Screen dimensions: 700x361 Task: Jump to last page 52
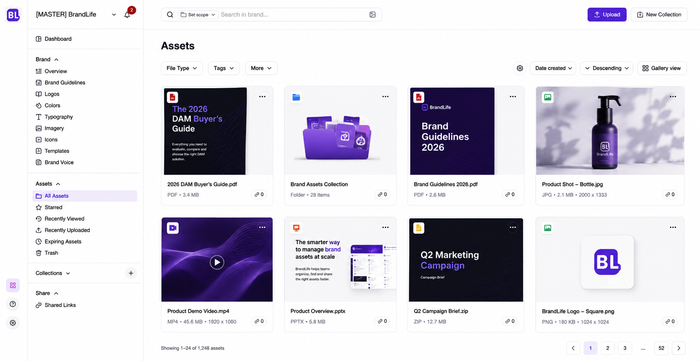click(661, 348)
